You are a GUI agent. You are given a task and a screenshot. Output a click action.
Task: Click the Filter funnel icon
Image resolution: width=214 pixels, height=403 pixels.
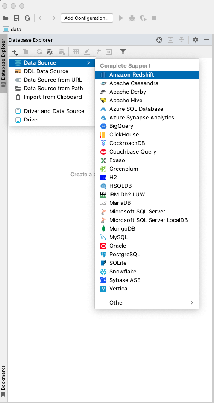tap(123, 52)
